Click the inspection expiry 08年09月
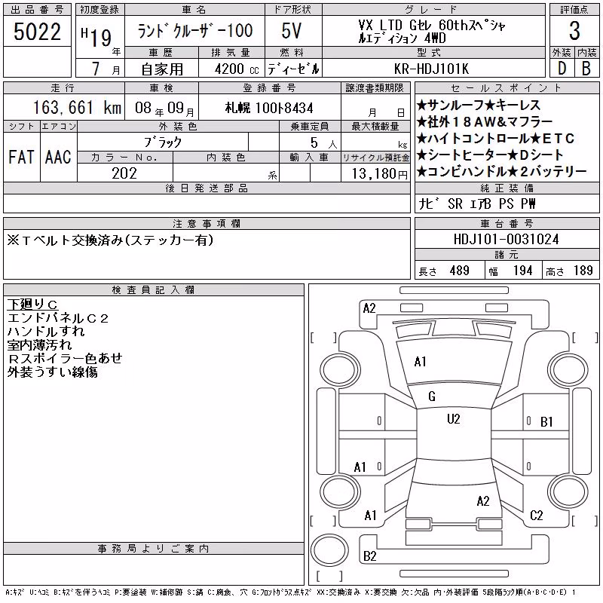Image resolution: width=603 pixels, height=603 pixels. (x=164, y=108)
